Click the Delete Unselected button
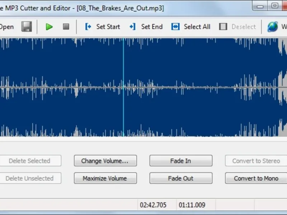 30,178
